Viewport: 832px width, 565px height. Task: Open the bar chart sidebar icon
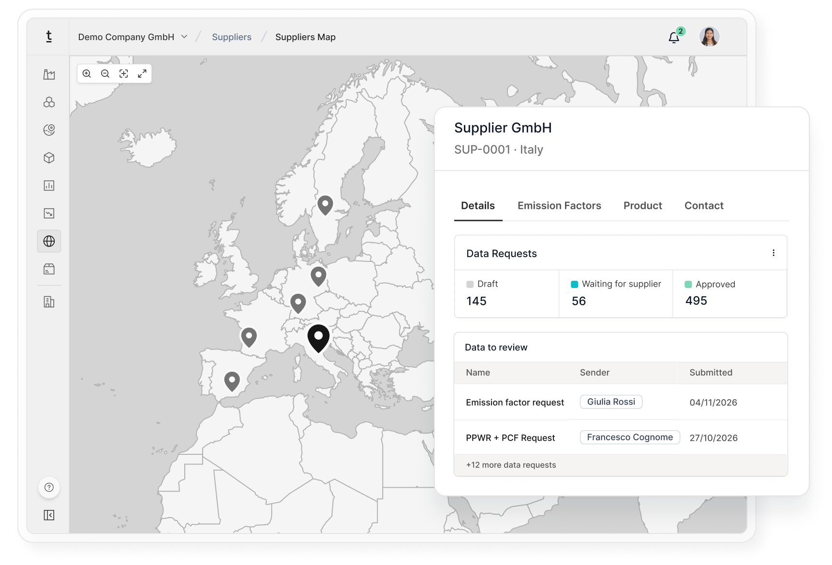click(x=49, y=186)
